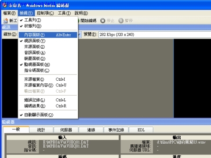Toggle 狀態列(B) checked item

tap(48, 26)
